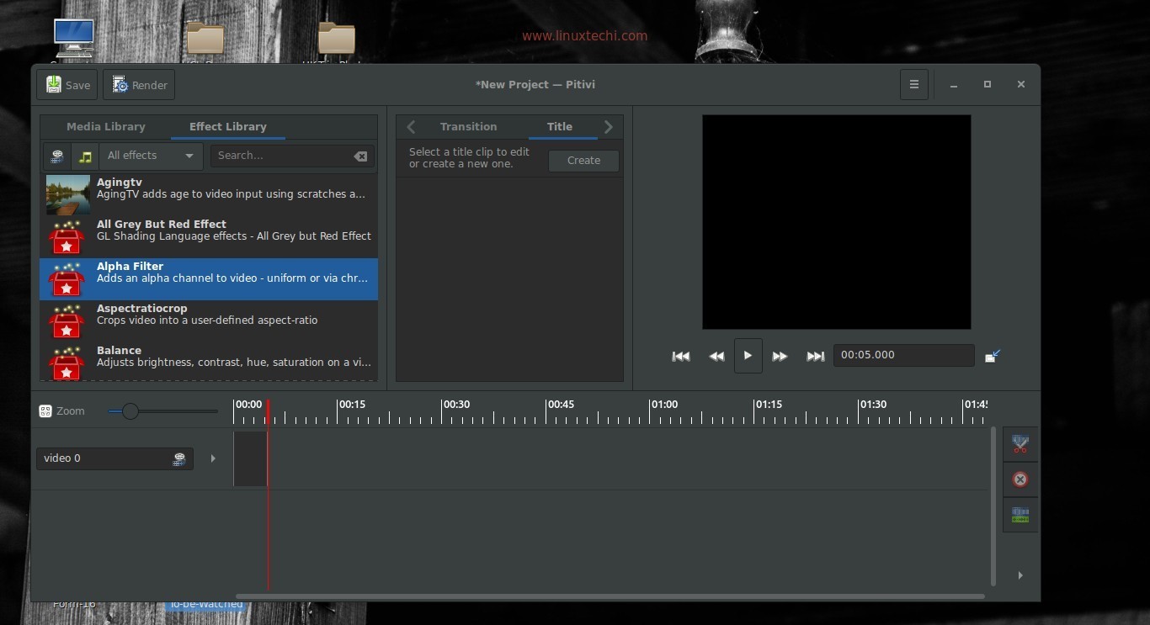Screen dimensions: 1150x625
Task: Clear the effects search field
Action: click(360, 156)
